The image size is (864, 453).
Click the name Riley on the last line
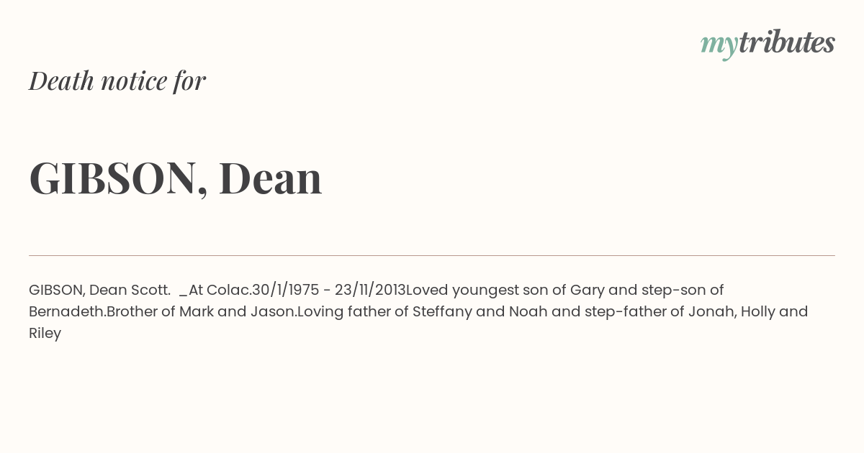[x=45, y=333]
